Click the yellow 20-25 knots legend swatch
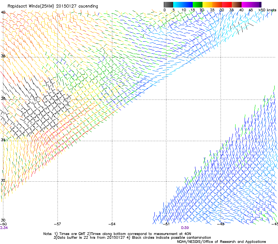Screen dimensions: 278x244 207,5
